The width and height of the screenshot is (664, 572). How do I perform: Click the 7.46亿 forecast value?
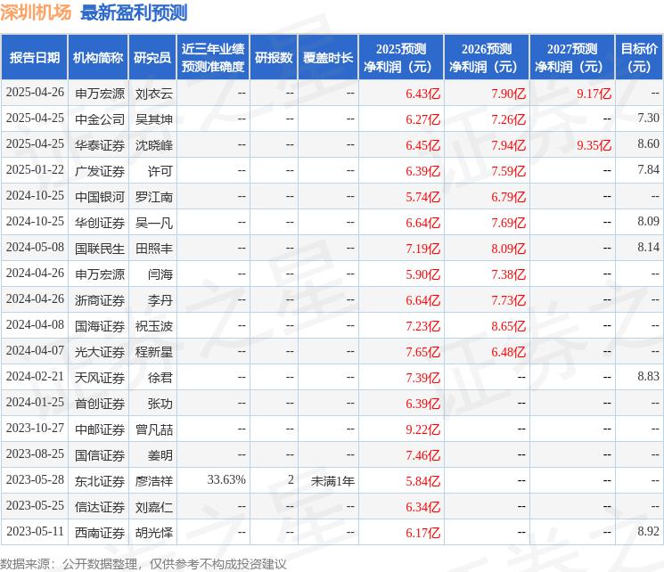[x=422, y=455]
